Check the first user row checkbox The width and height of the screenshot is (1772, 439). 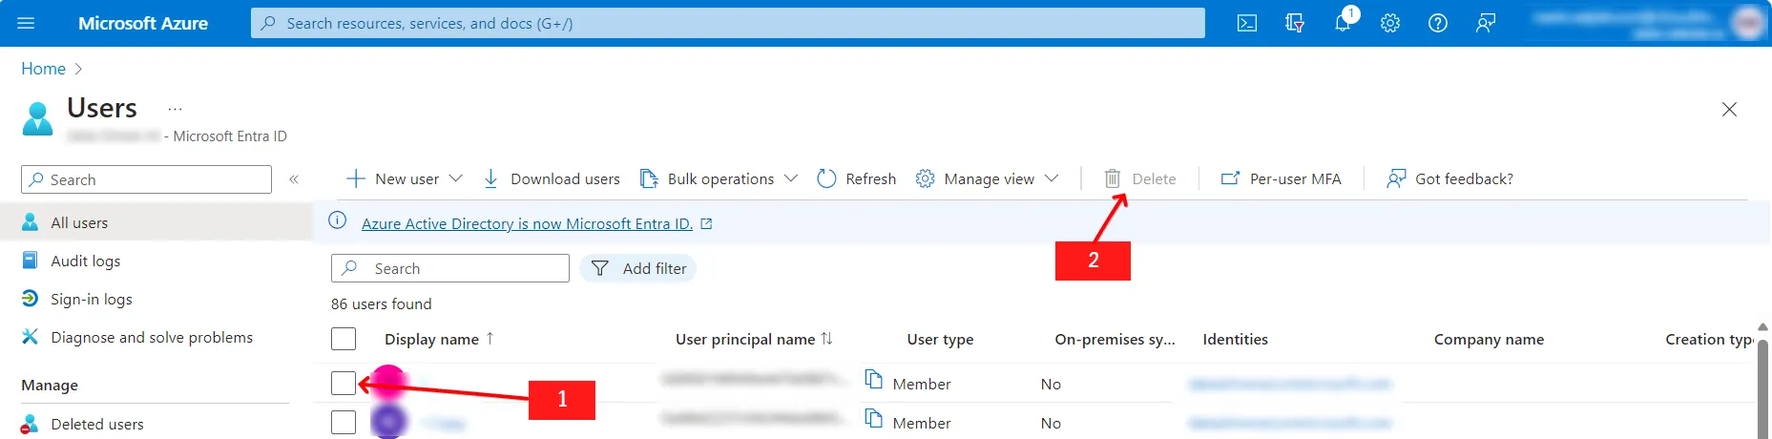point(344,383)
